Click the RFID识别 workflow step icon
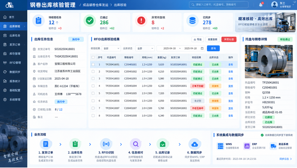 (106, 144)
